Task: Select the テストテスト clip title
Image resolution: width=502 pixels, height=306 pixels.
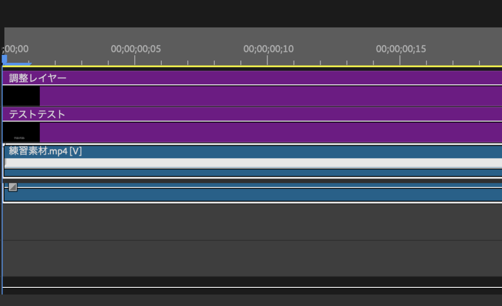Action: [x=37, y=114]
